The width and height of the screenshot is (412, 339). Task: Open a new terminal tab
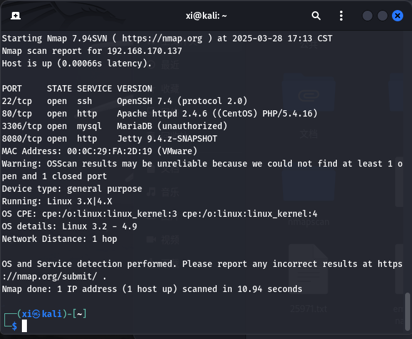coord(16,16)
